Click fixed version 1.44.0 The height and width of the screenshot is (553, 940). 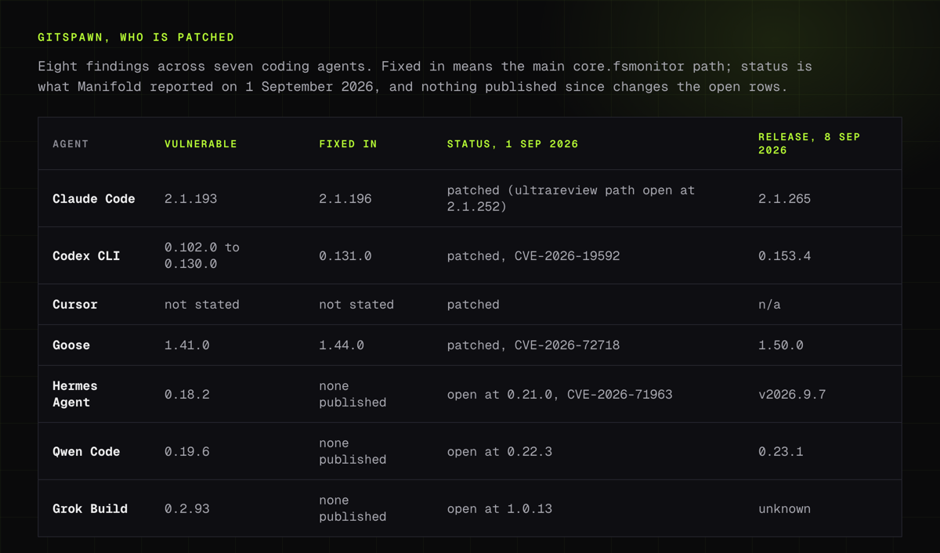click(x=341, y=345)
